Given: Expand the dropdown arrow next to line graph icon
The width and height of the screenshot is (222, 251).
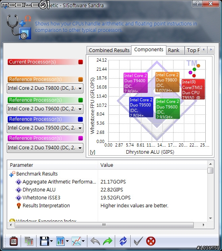Looking at the screenshot, I should point(83,241).
